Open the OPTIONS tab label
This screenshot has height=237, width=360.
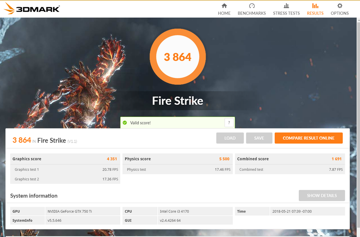[x=340, y=13]
